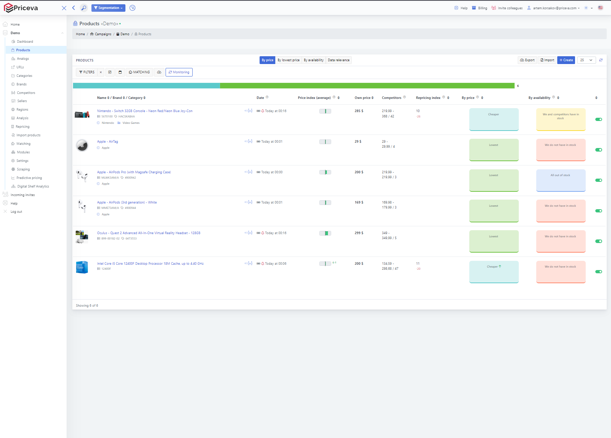611x438 pixels.
Task: Click the Import button
Action: click(547, 60)
